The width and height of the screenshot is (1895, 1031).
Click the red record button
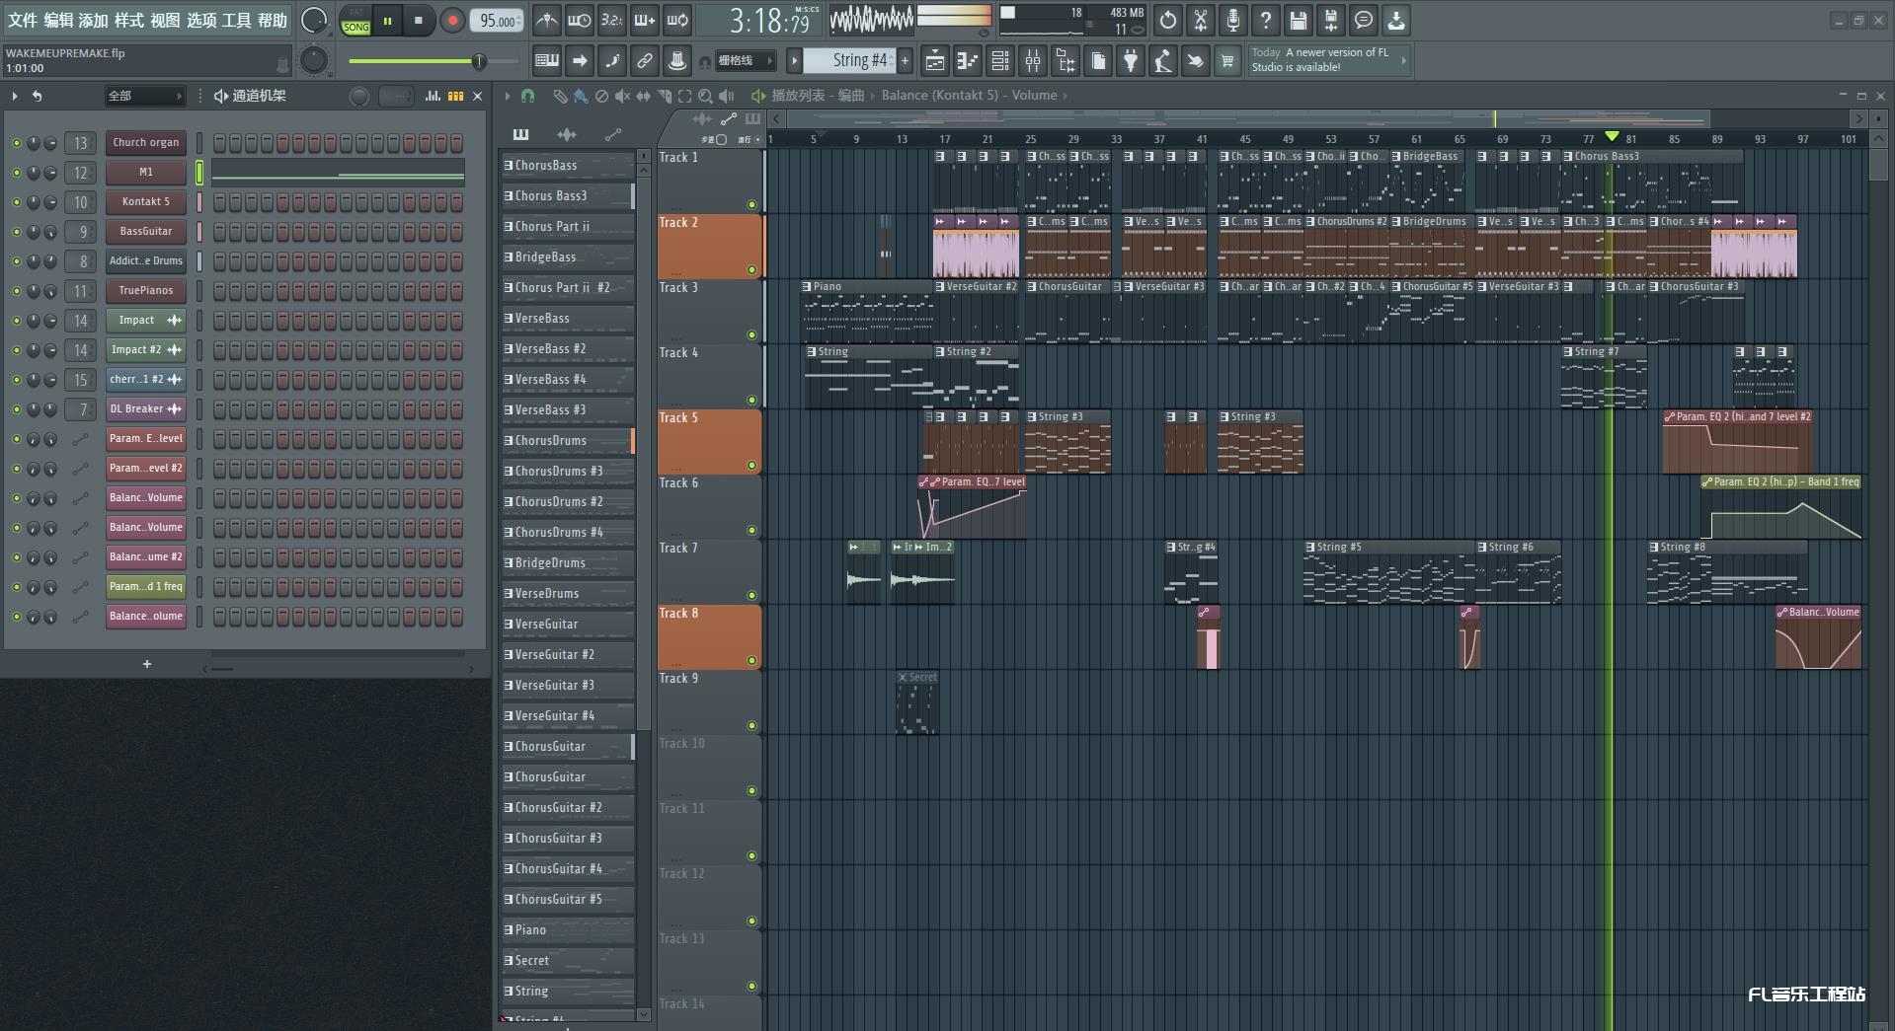tap(452, 21)
